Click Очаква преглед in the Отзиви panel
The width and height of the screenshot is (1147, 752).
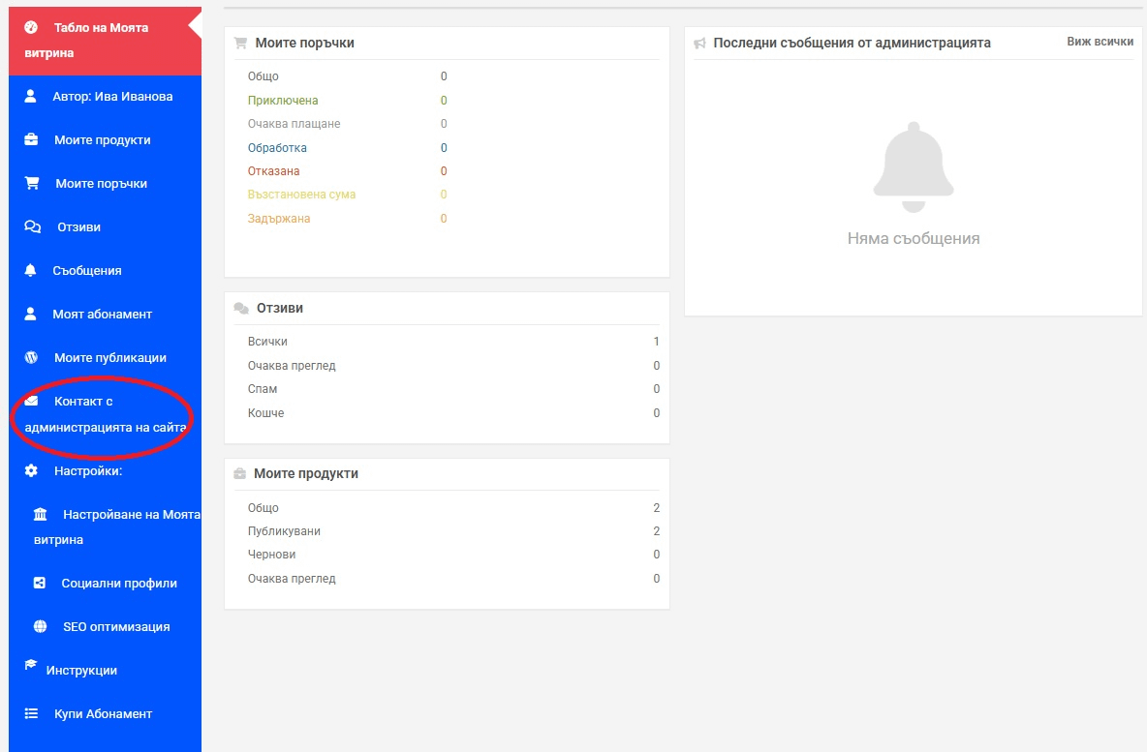[x=292, y=366]
